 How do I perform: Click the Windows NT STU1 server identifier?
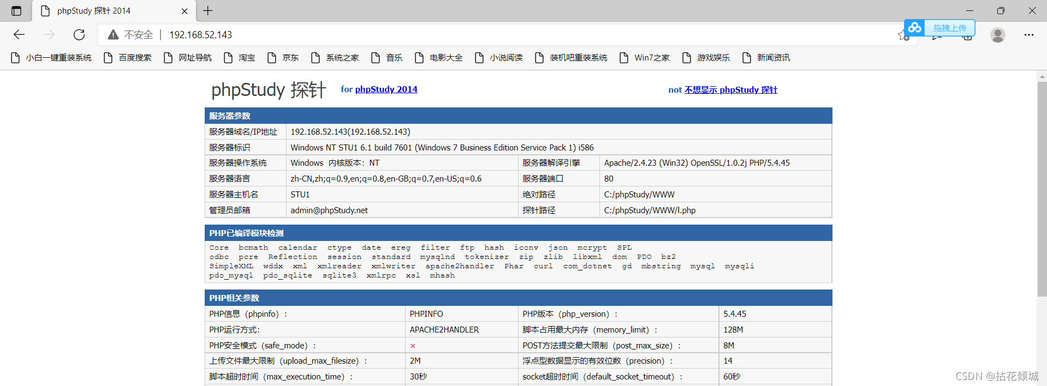tap(442, 148)
